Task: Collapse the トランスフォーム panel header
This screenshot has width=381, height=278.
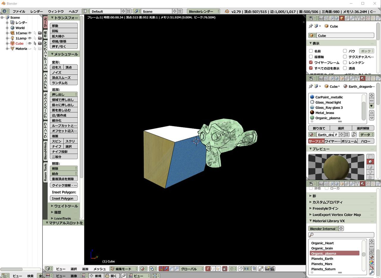Action: pos(64,18)
